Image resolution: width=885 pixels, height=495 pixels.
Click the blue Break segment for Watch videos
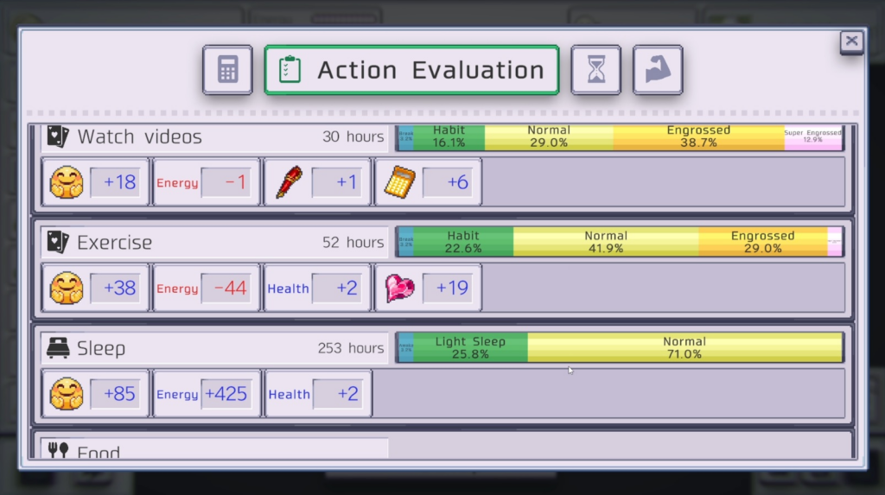coord(406,137)
